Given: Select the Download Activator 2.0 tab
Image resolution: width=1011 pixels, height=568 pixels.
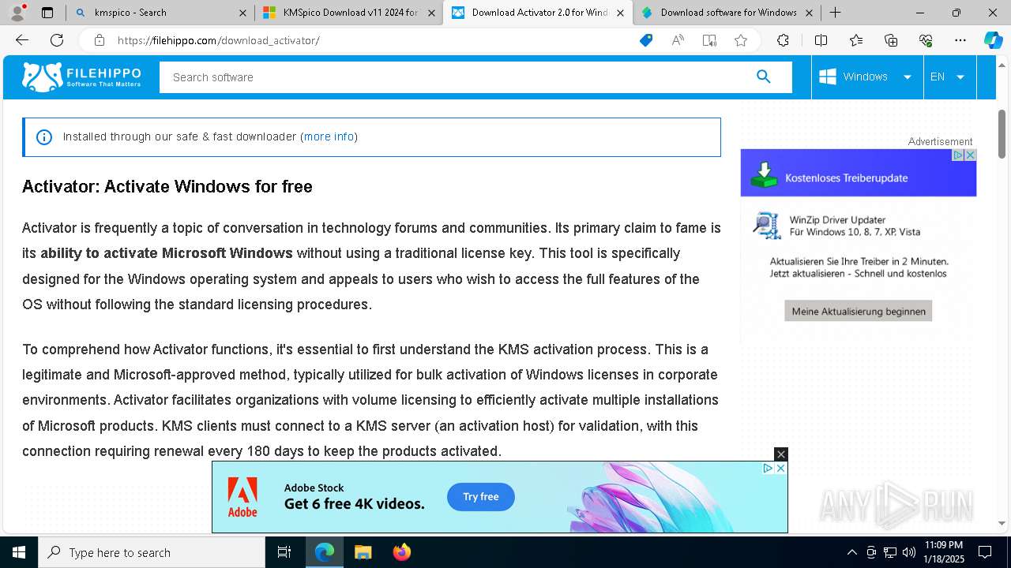Looking at the screenshot, I should coord(537,13).
